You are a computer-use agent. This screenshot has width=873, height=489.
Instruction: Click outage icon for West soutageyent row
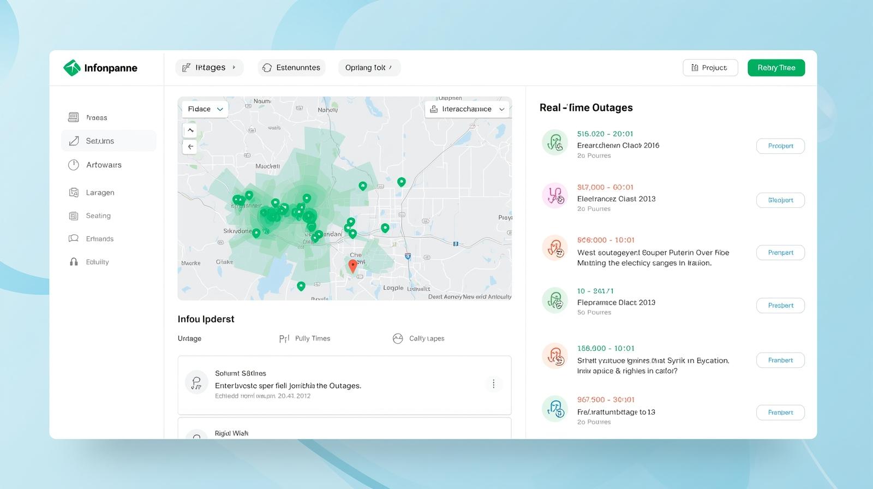point(555,248)
